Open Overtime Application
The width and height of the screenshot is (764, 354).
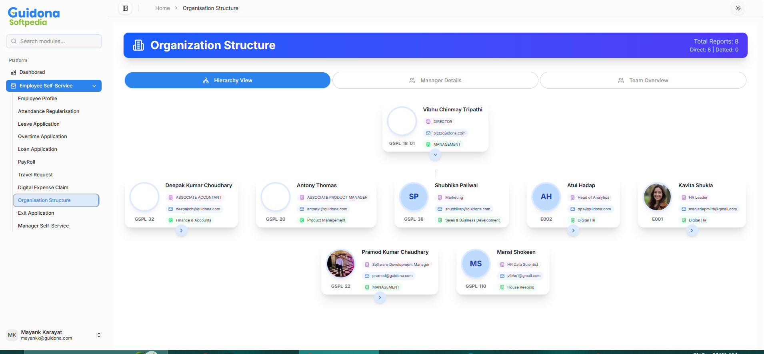click(x=42, y=136)
